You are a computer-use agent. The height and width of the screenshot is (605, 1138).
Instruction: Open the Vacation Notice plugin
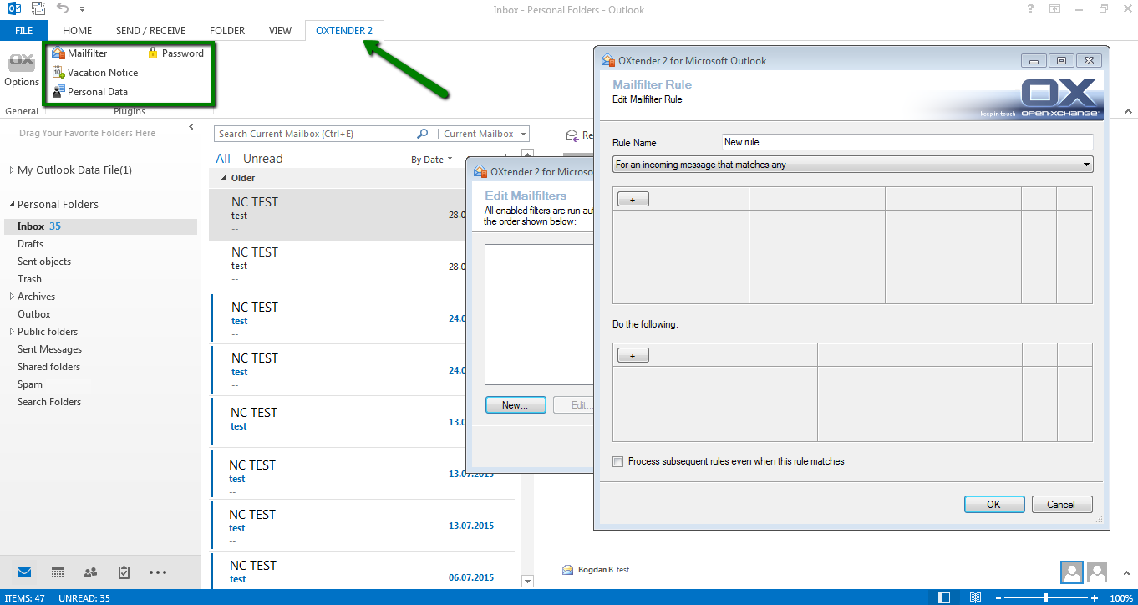(x=94, y=73)
